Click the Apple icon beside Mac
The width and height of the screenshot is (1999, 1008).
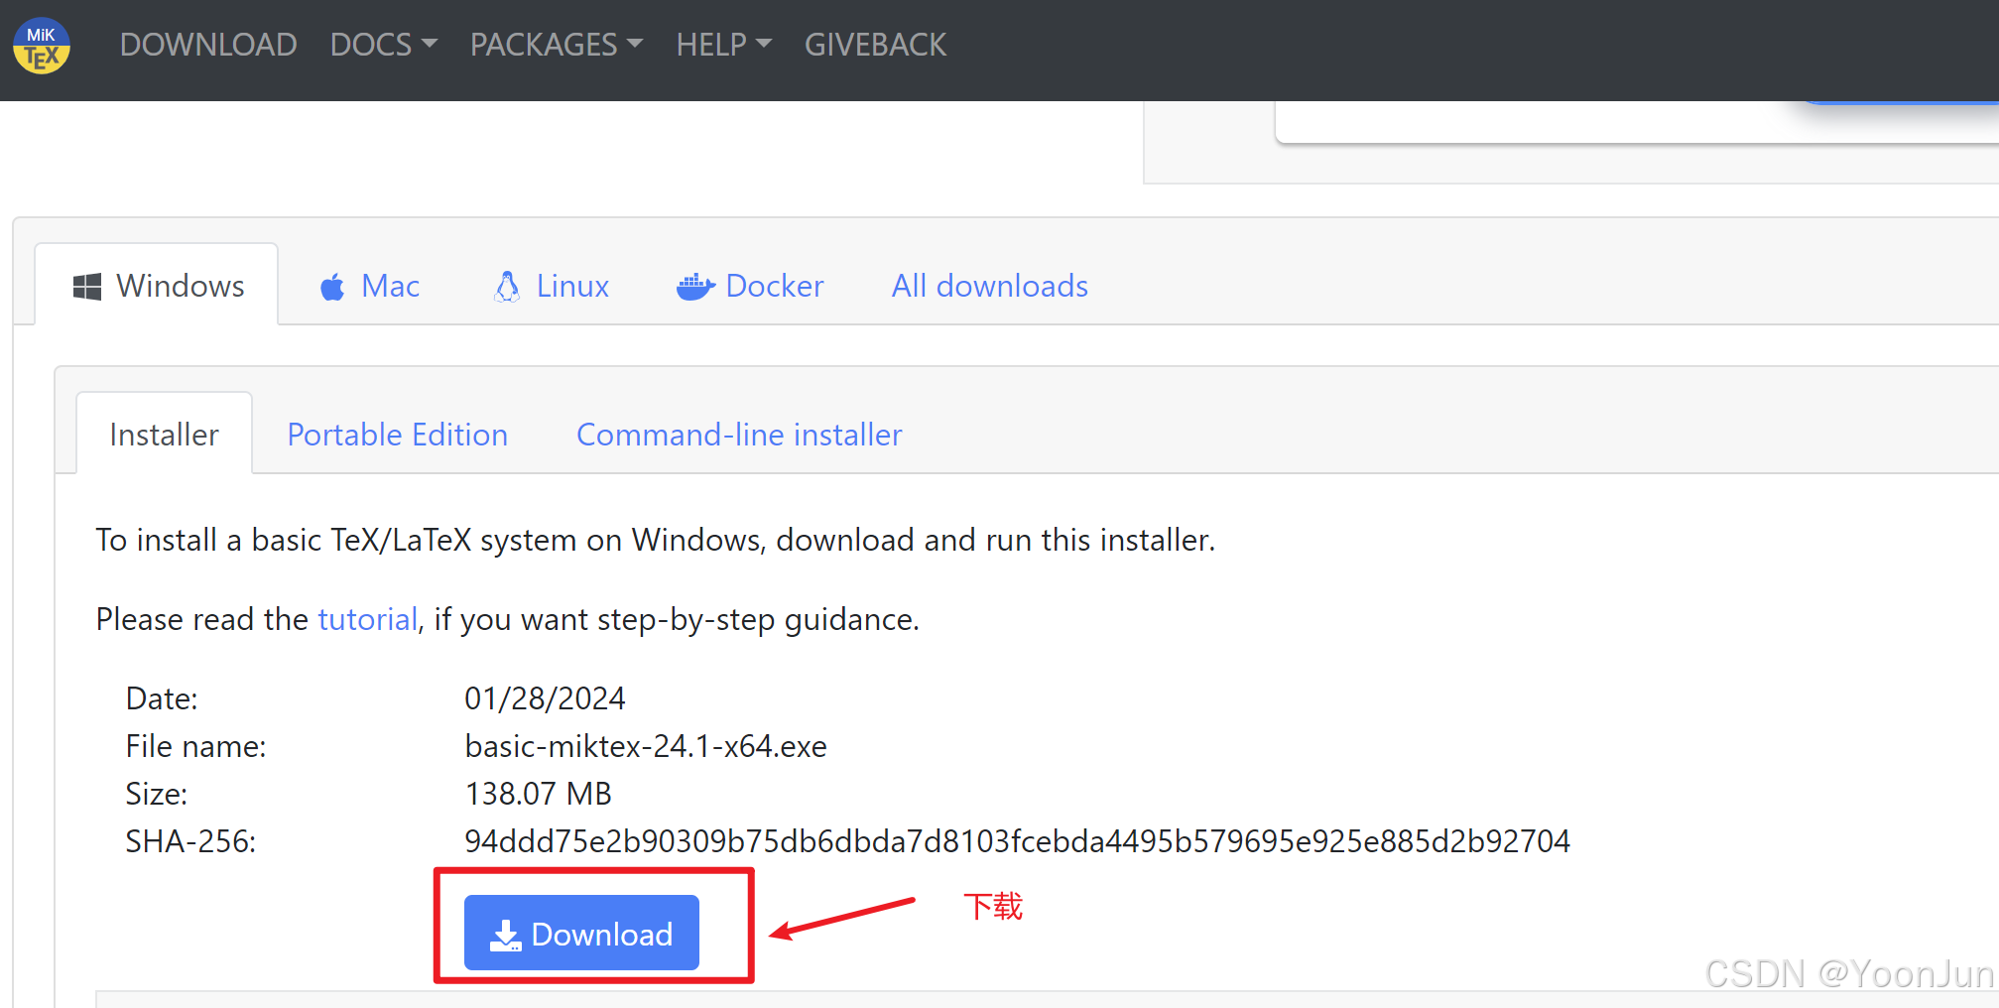click(x=332, y=287)
